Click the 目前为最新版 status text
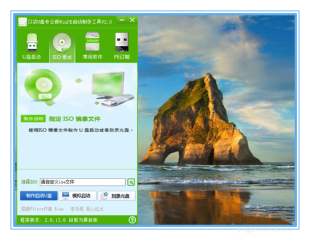Image resolution: width=310 pixels, height=240 pixels. coord(83,220)
